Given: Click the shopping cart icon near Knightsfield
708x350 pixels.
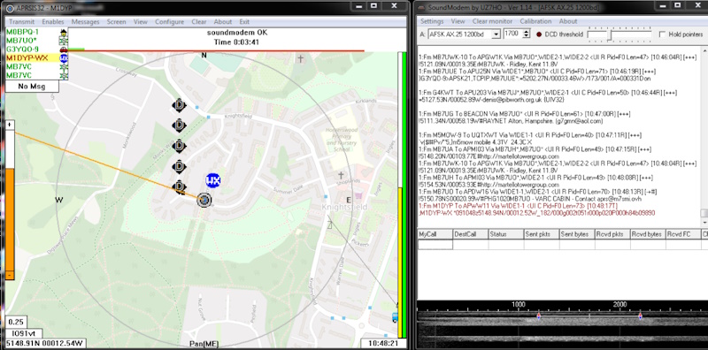Looking at the screenshot, I should (x=359, y=195).
